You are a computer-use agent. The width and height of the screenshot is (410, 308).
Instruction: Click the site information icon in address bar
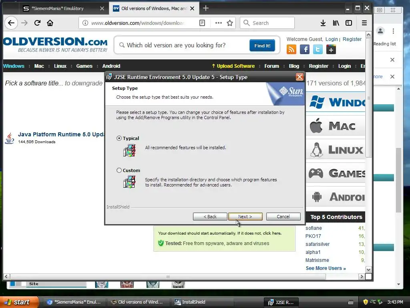point(85,23)
